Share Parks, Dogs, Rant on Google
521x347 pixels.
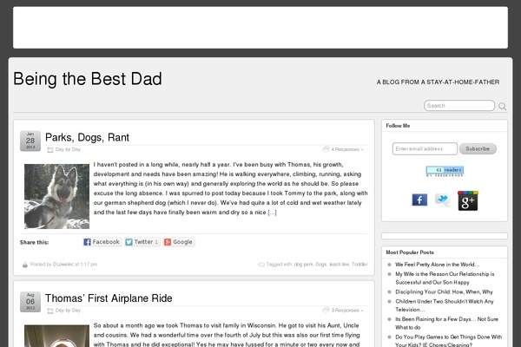pos(179,242)
